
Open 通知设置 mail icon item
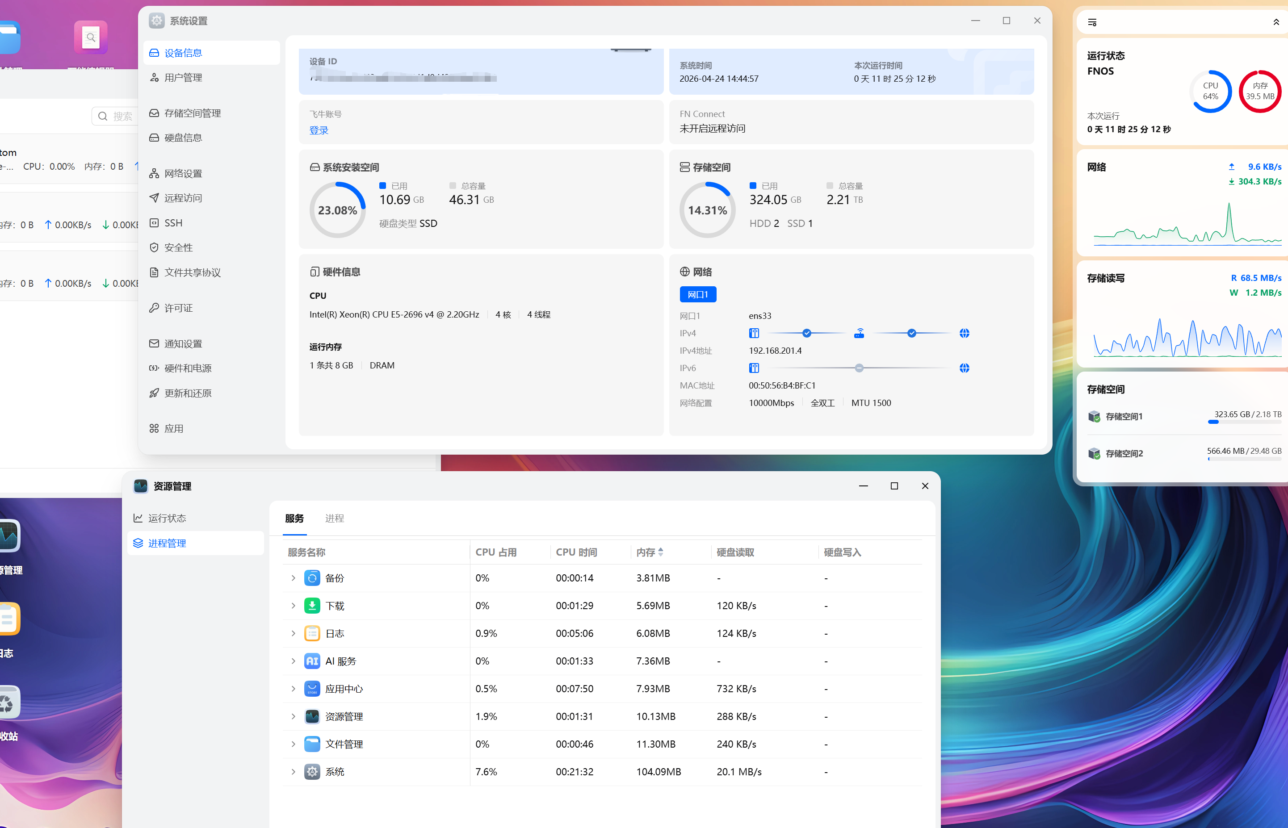(x=183, y=343)
